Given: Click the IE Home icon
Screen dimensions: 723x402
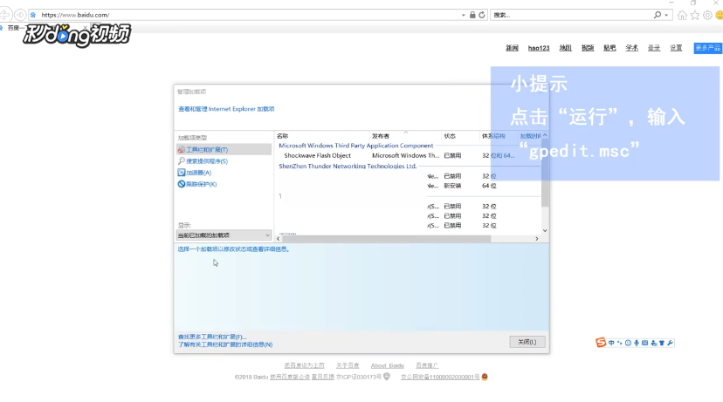Looking at the screenshot, I should click(682, 15).
